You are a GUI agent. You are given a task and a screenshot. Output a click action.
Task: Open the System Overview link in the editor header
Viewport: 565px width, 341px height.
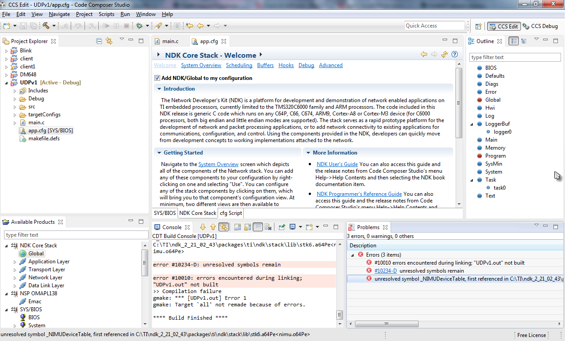(201, 65)
